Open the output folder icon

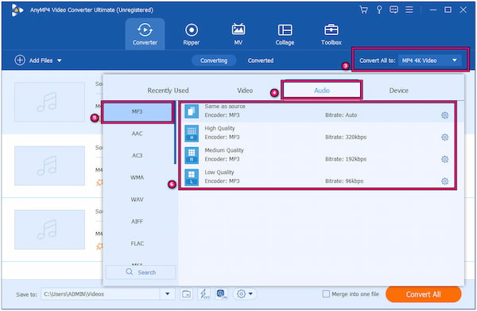coord(187,294)
